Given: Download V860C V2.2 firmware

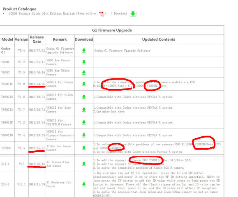Looking at the screenshot, I should tap(84, 62).
